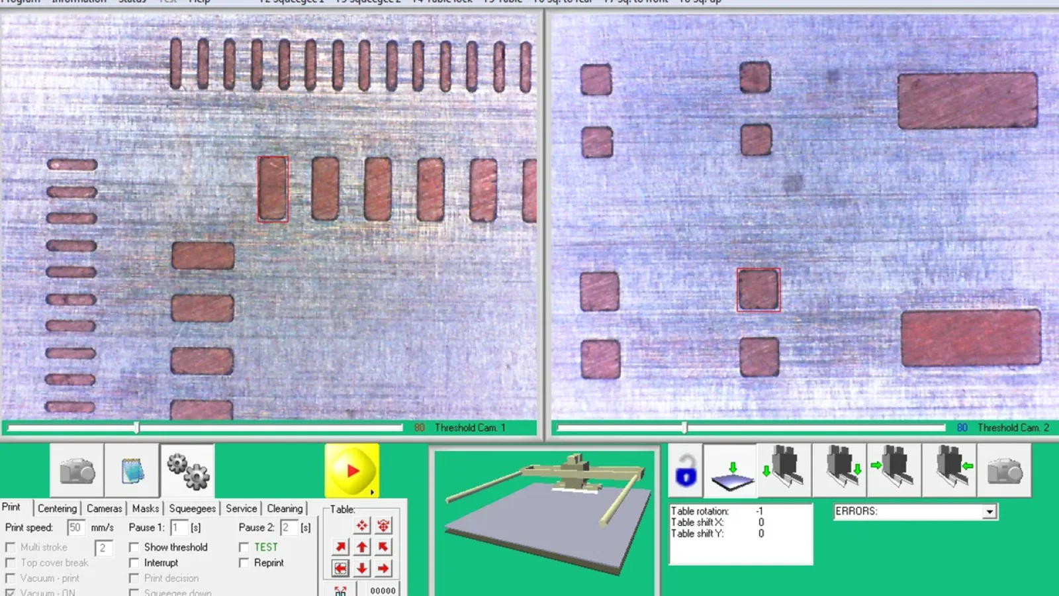Click the Pause 1 seconds field
1059x596 pixels.
point(179,528)
